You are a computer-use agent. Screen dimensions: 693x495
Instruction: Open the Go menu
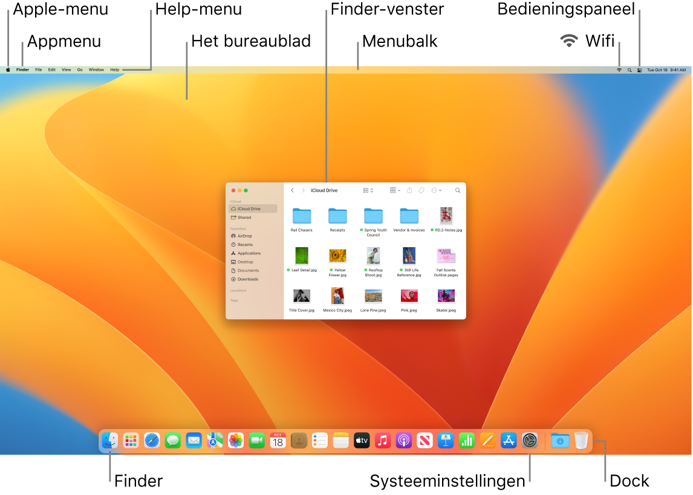pos(79,70)
